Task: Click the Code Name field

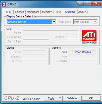Action: point(36,37)
